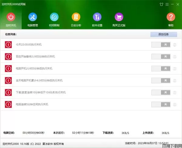Image resolution: width=182 pixels, height=148 pixels.
Task: Toggle the 下载速度连续10分钟 task switch
Action: point(161,92)
